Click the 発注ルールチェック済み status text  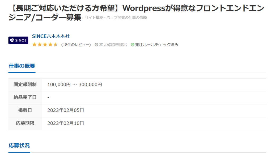coord(157,45)
